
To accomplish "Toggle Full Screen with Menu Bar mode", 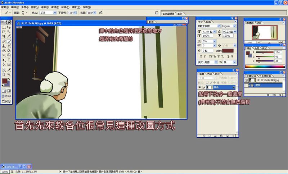I will point(6,96).
